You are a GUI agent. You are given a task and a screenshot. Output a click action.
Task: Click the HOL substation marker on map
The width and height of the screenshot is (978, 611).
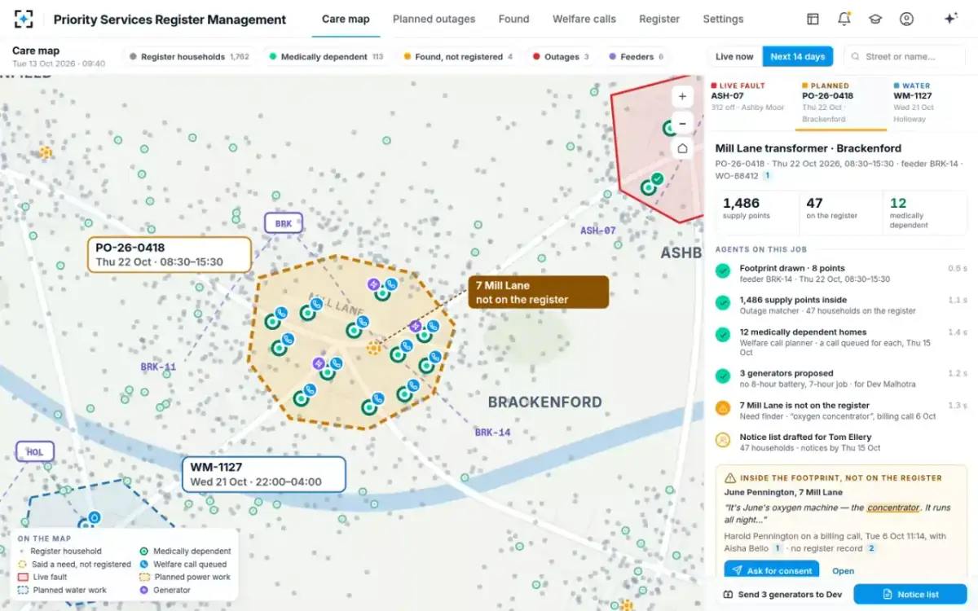[35, 451]
